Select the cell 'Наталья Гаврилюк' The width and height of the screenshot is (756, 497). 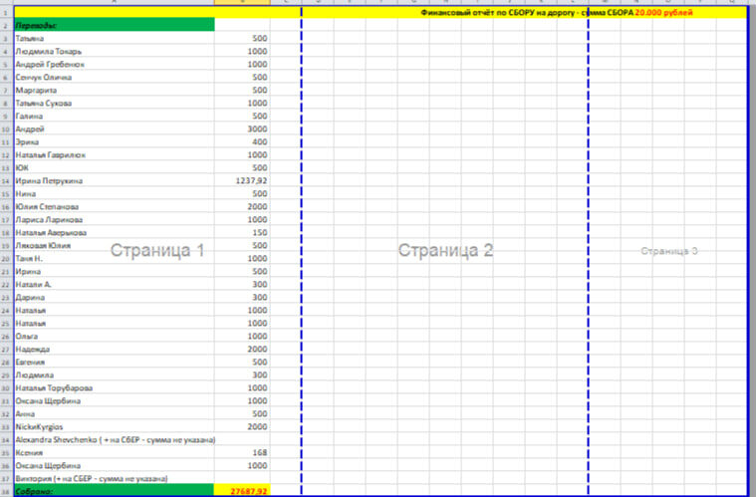pos(115,154)
